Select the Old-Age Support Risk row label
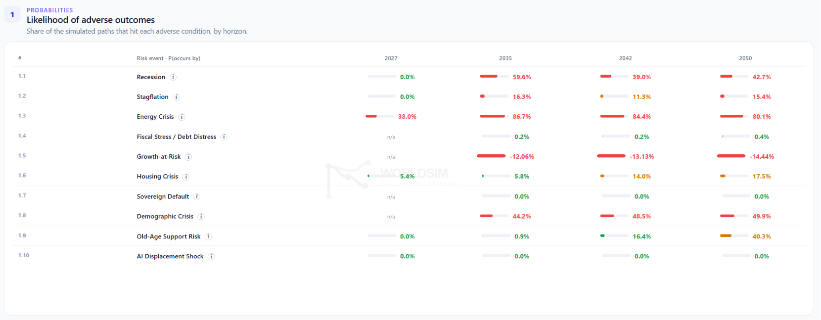The height and width of the screenshot is (320, 821). click(169, 237)
